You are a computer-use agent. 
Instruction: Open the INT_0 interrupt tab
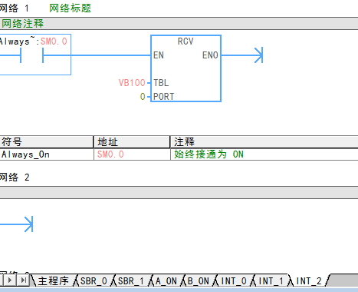(234, 281)
